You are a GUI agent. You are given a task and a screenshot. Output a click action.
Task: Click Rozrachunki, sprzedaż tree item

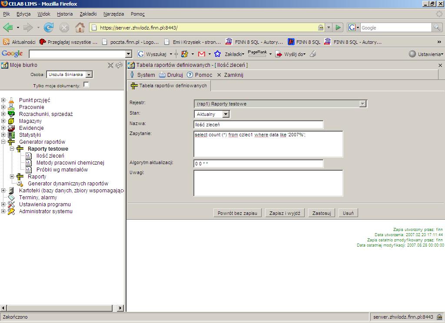pyautogui.click(x=46, y=114)
